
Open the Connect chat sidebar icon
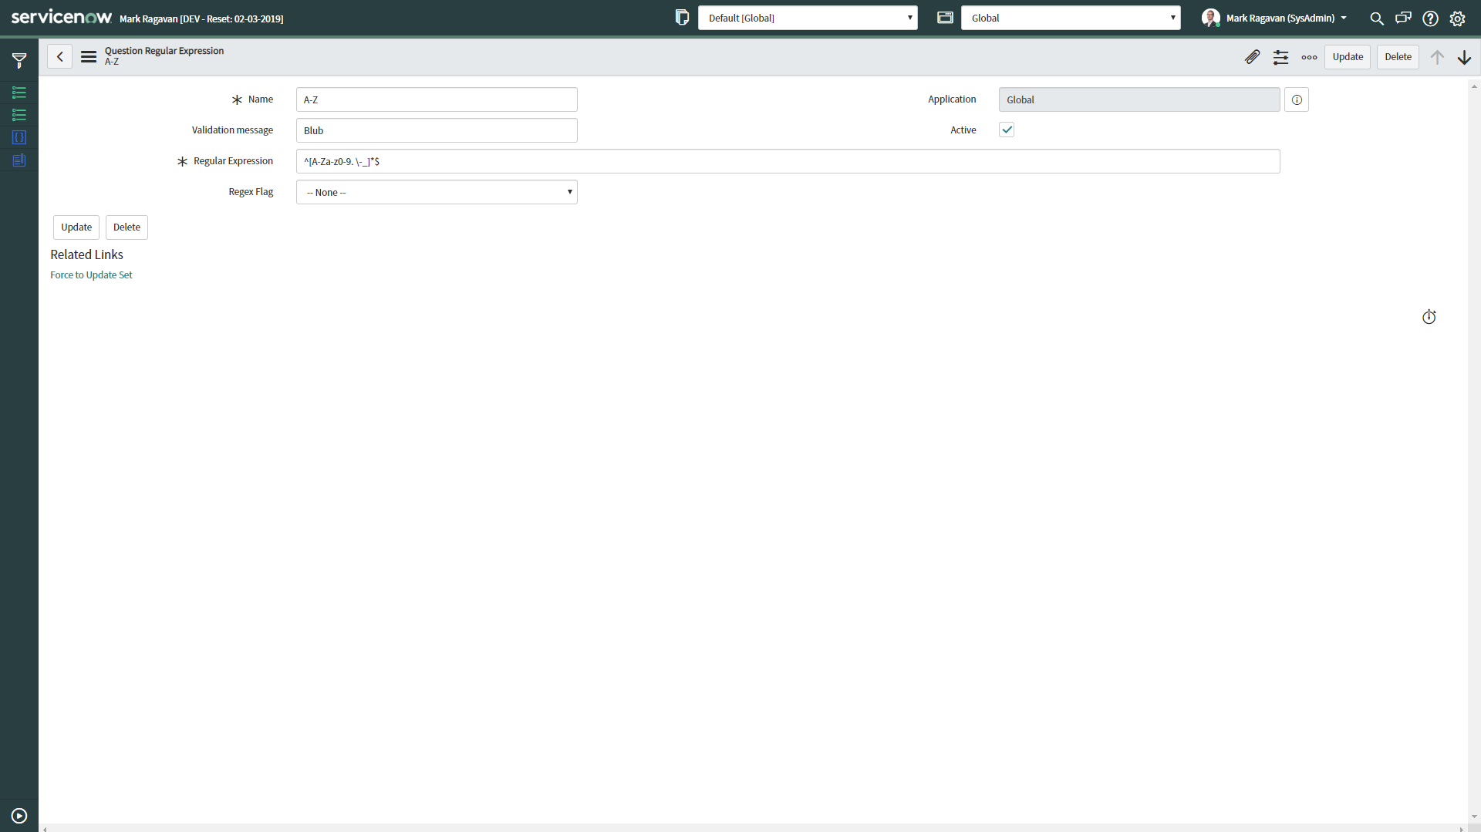tap(1403, 18)
